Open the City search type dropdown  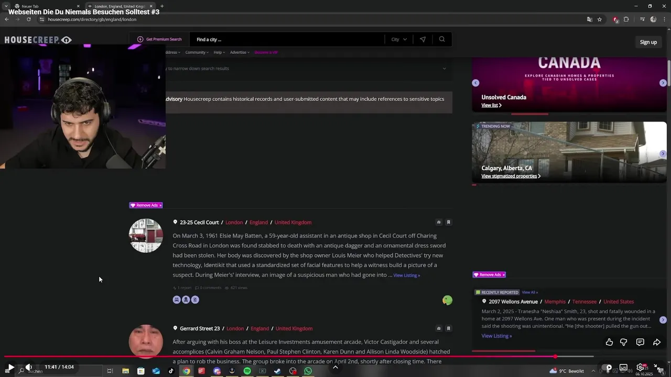pyautogui.click(x=399, y=39)
